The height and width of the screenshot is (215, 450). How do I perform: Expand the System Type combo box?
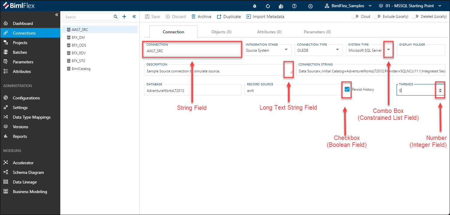click(x=389, y=50)
